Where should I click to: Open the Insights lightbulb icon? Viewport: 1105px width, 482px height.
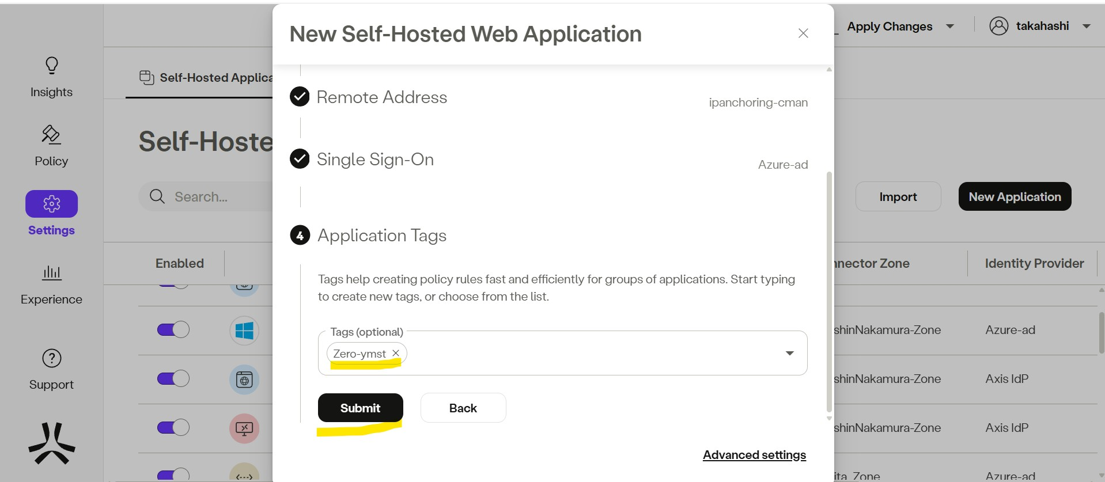click(x=52, y=66)
